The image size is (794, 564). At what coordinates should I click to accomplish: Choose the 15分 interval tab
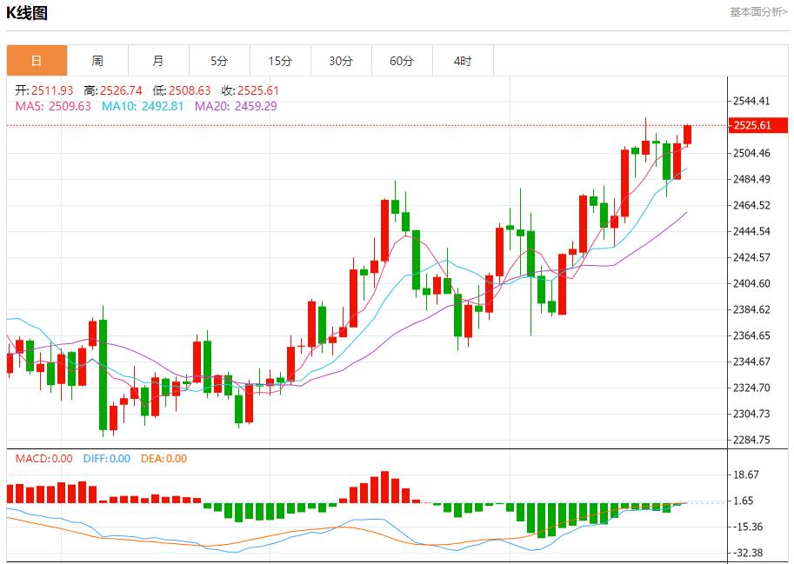tap(280, 61)
